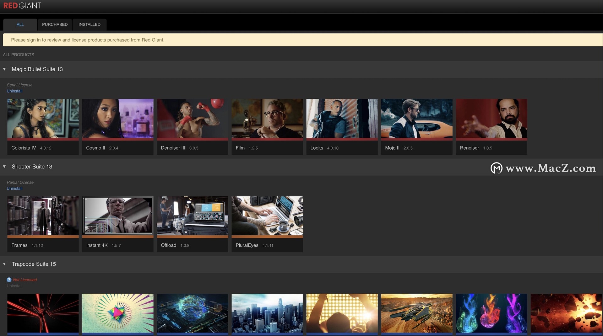Click the Partial License status text
The width and height of the screenshot is (603, 336).
pos(20,182)
